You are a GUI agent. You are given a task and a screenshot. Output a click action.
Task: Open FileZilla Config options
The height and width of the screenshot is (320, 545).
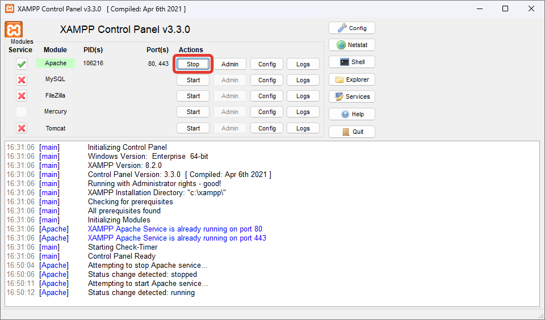coord(267,96)
